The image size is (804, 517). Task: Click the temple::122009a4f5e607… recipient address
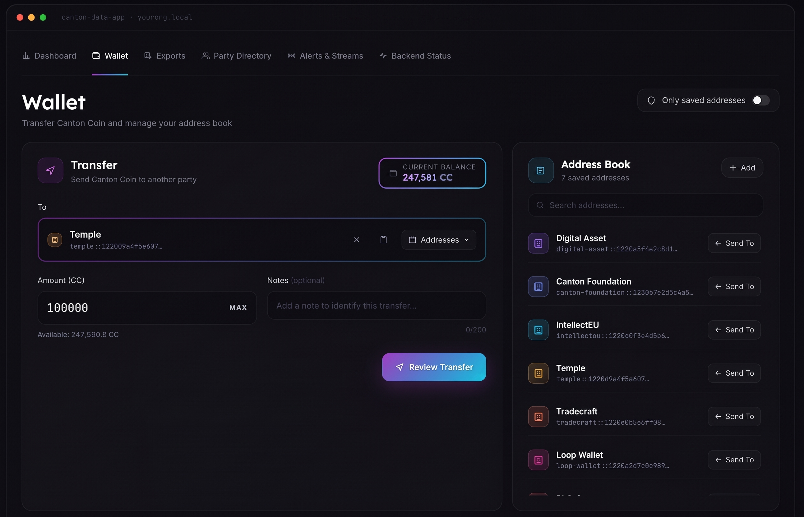tap(116, 246)
